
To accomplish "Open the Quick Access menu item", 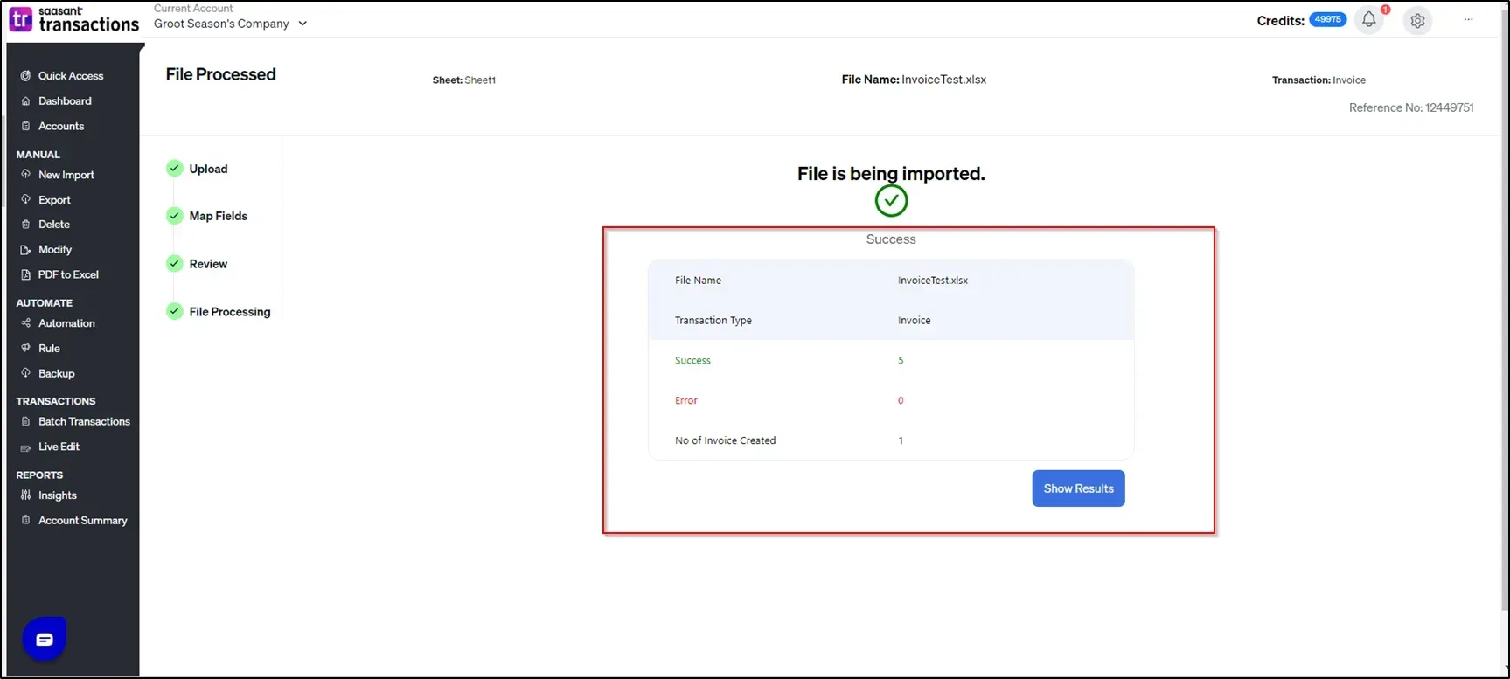I will 71,76.
